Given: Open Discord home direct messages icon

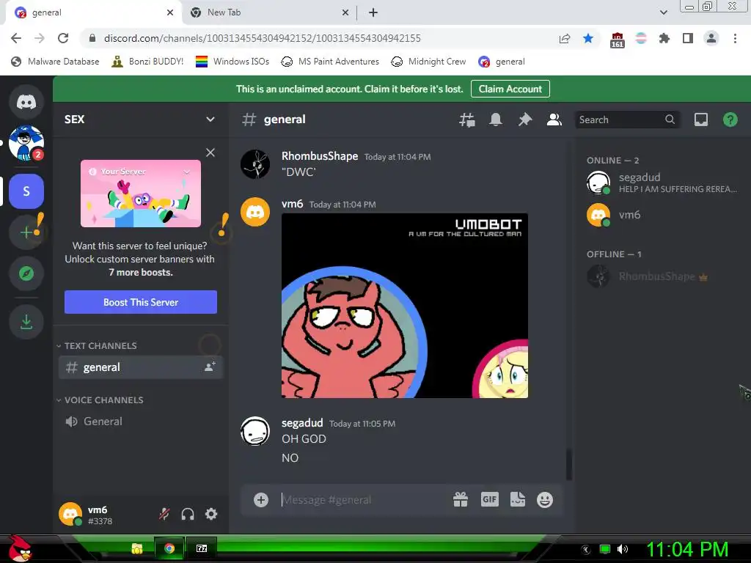Looking at the screenshot, I should pyautogui.click(x=26, y=102).
